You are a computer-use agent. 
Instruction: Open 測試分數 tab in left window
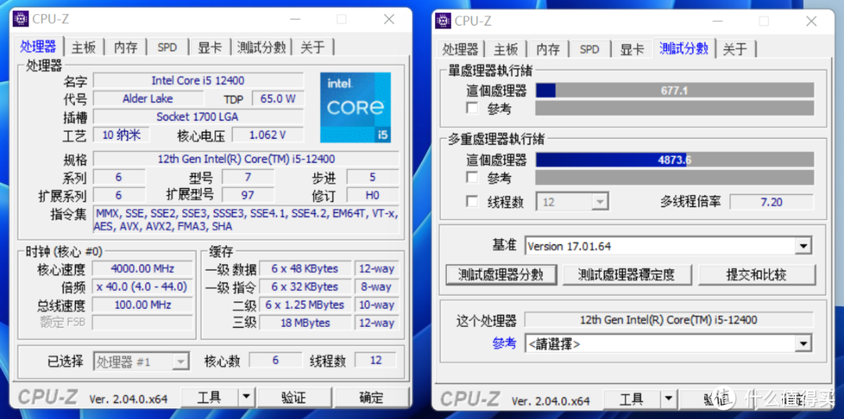261,48
